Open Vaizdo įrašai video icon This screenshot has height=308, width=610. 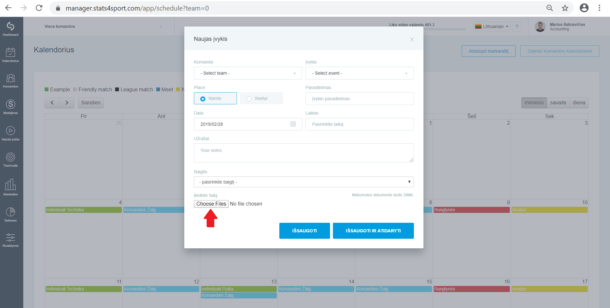pyautogui.click(x=11, y=131)
